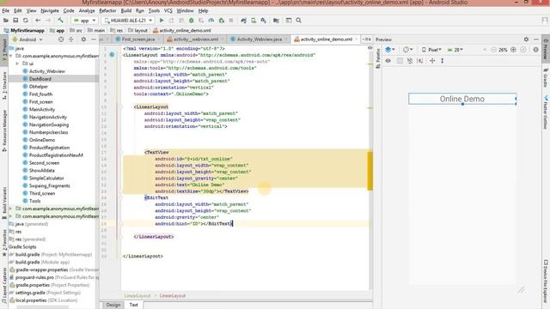The width and height of the screenshot is (550, 309).
Task: Open the Pixel device dropdown in Preview
Action: (x=431, y=50)
